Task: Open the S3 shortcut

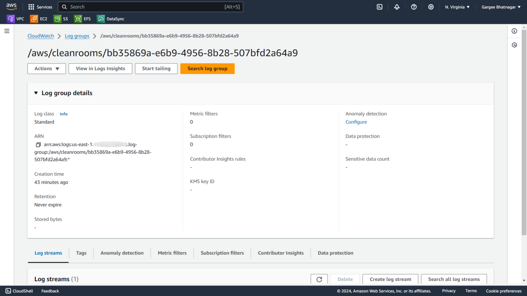Action: 61,19
